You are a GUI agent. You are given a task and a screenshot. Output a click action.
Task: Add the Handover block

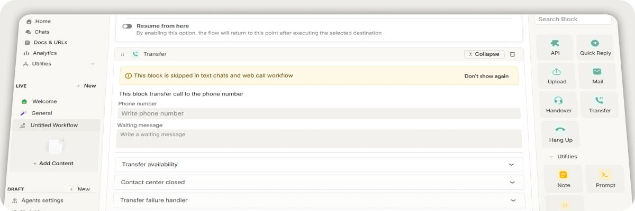pyautogui.click(x=558, y=105)
